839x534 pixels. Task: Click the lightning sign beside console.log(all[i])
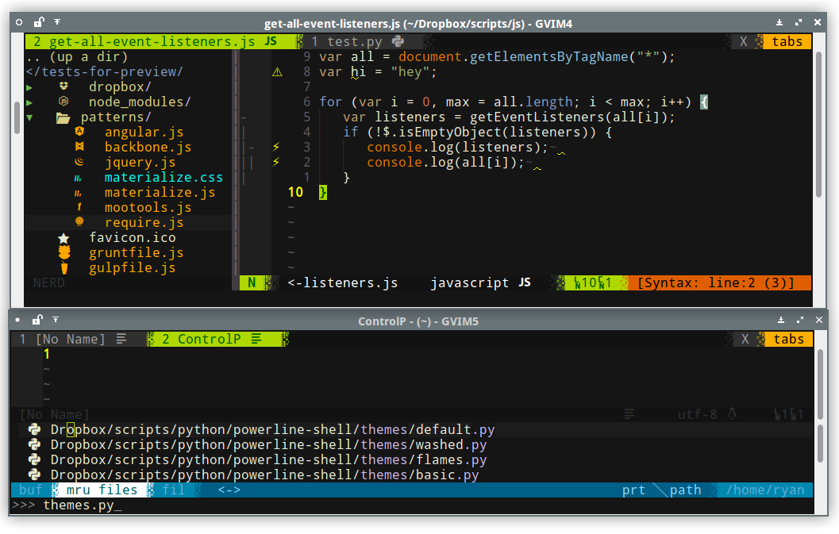(276, 162)
